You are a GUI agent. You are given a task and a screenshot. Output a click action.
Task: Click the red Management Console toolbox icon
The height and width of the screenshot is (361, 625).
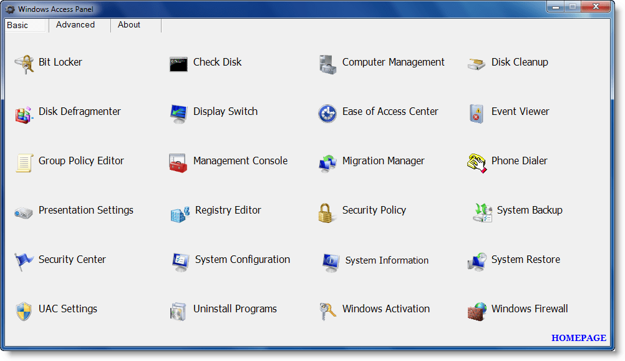178,163
